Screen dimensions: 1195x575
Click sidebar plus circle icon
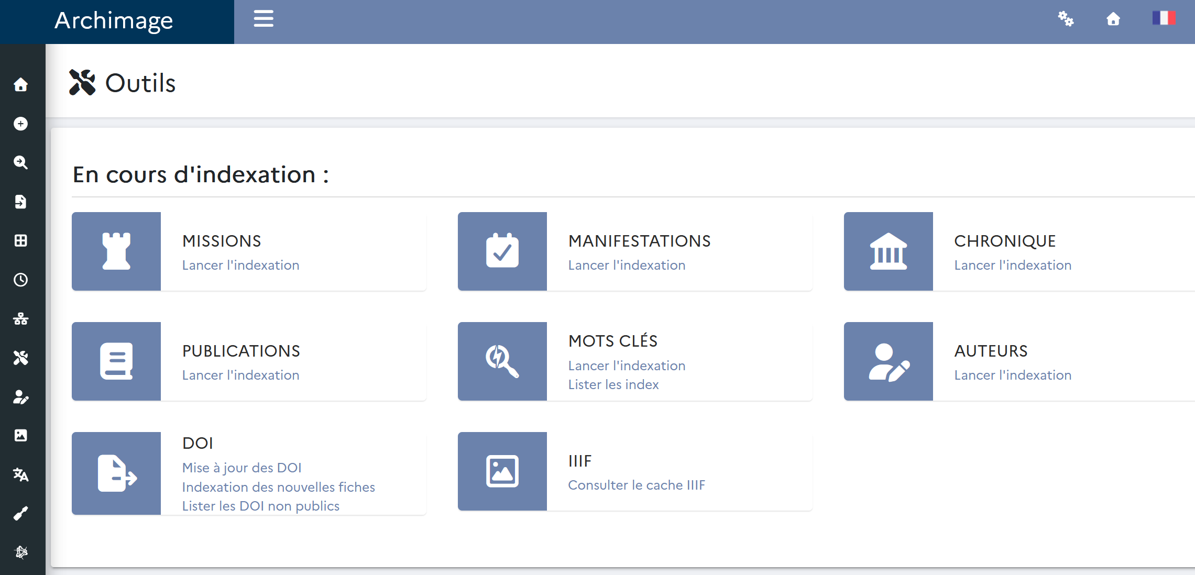(20, 124)
